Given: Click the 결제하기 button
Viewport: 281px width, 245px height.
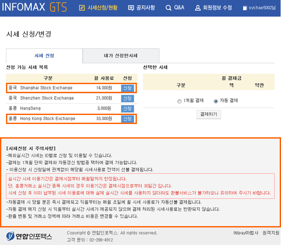Looking at the screenshot, I should 208,114.
